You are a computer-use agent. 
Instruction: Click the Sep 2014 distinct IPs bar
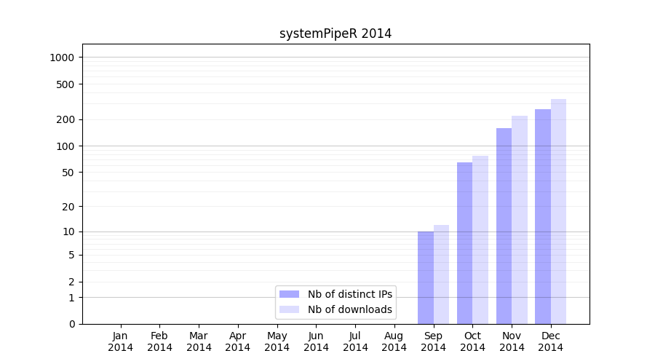tap(426, 277)
